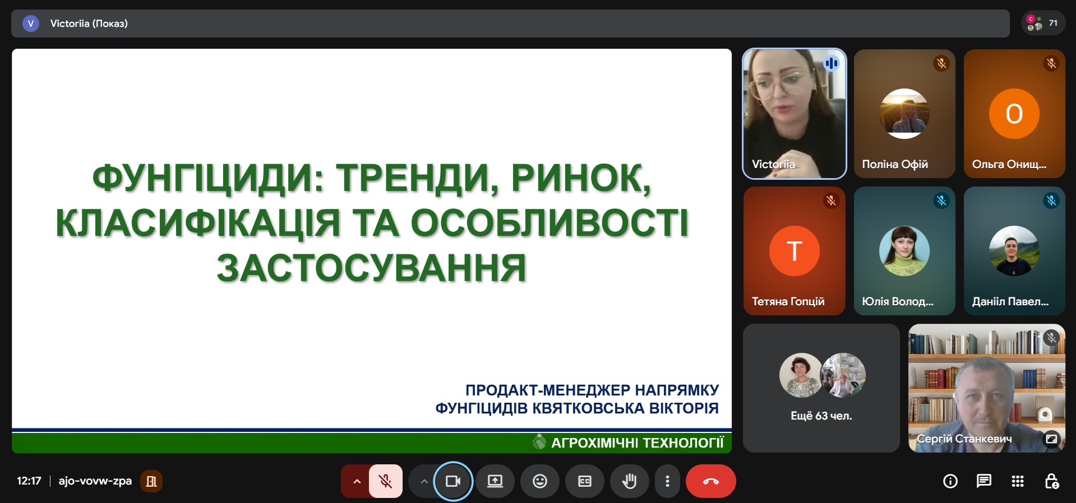This screenshot has height=503, width=1076.
Task: Click picture-in-picture icon on Сергій Станкевич tile
Action: point(1051,439)
